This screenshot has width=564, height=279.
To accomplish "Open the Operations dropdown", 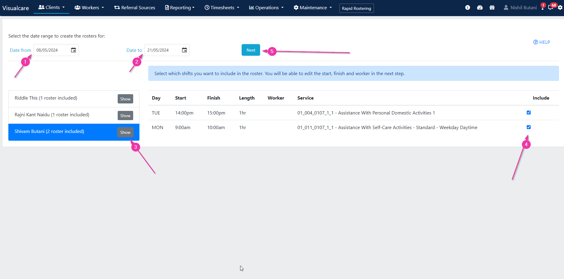I will (266, 8).
